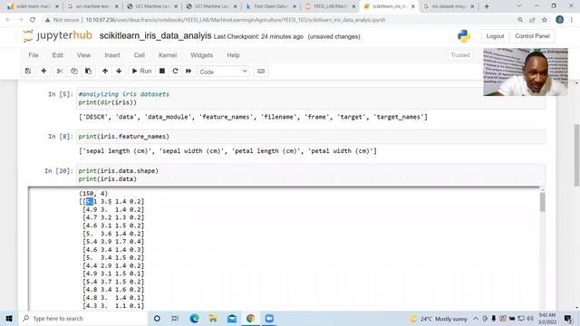Open the Insert menu
The width and height of the screenshot is (580, 326).
[x=112, y=55]
